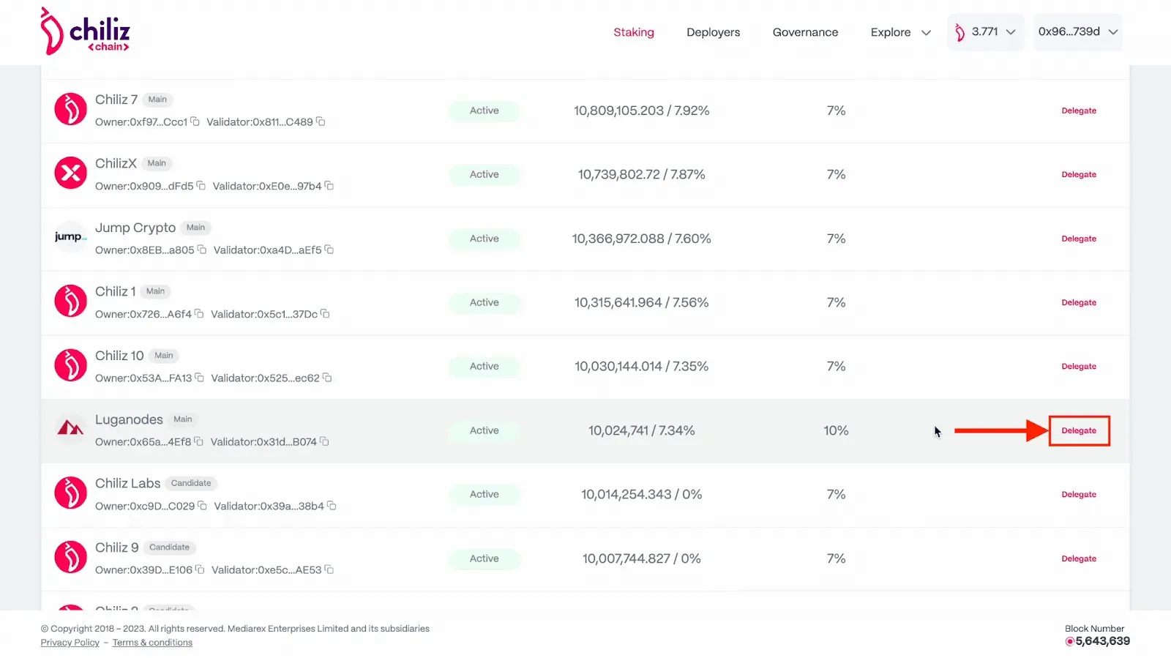Copy the Chiliz 10 validator address

coord(327,378)
